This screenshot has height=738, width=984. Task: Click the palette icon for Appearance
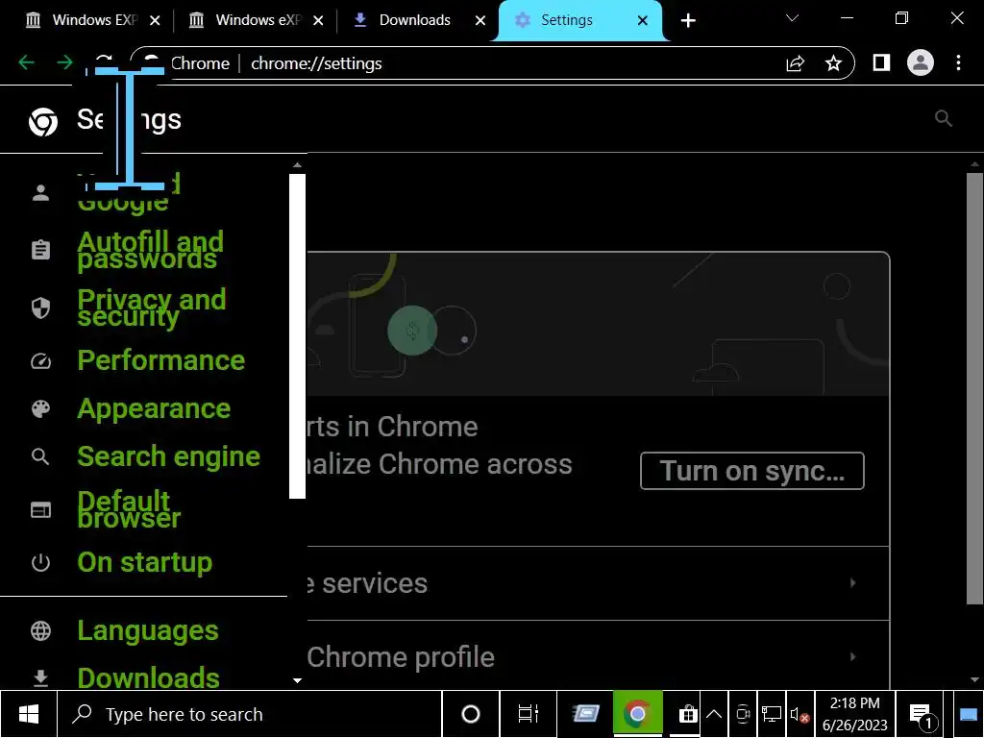(40, 409)
